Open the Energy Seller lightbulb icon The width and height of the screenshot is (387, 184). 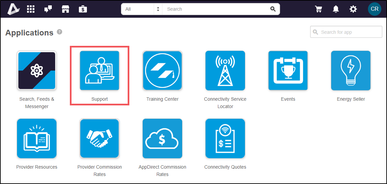click(x=351, y=71)
